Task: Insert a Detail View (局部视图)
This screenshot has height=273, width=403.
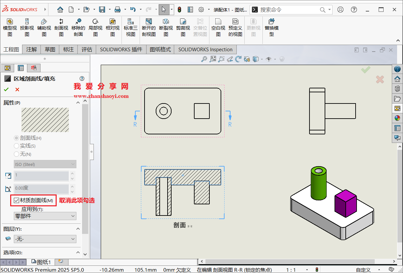Action: (95, 27)
